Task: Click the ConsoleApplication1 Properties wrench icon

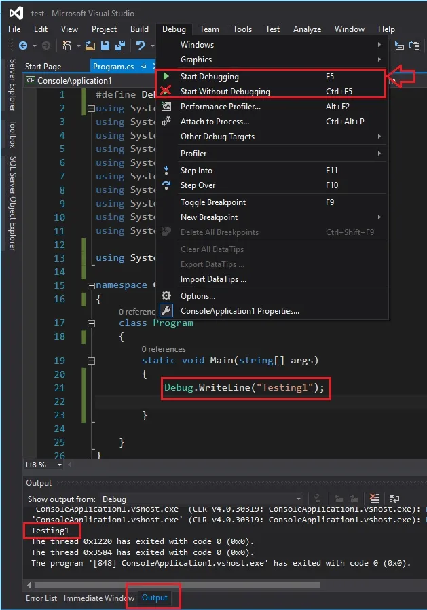Action: 166,310
